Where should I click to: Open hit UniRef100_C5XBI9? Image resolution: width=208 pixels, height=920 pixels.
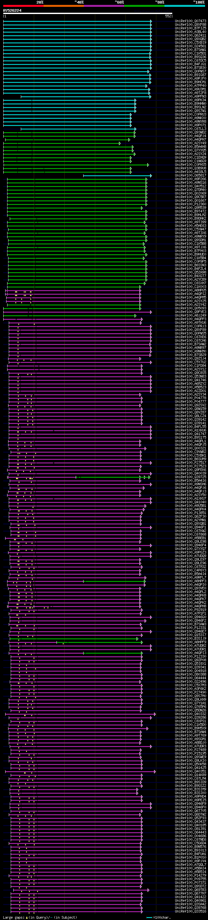[190, 42]
